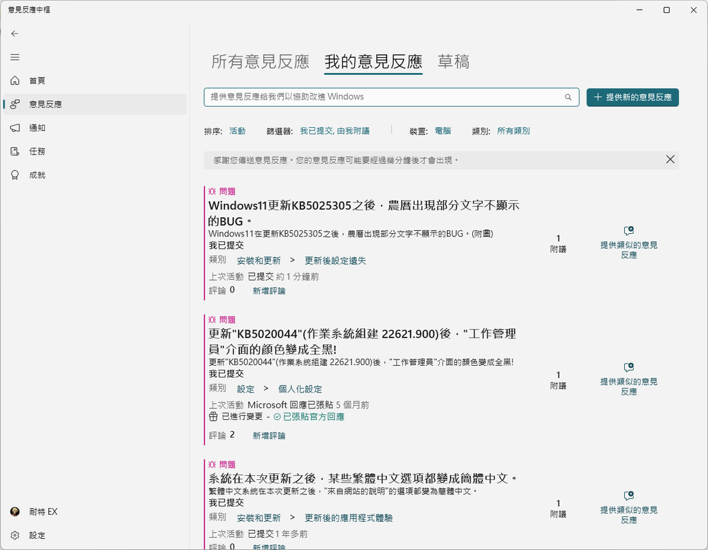The height and width of the screenshot is (550, 708).
Task: Maximize the 意見反應中樞 window
Action: [x=667, y=10]
